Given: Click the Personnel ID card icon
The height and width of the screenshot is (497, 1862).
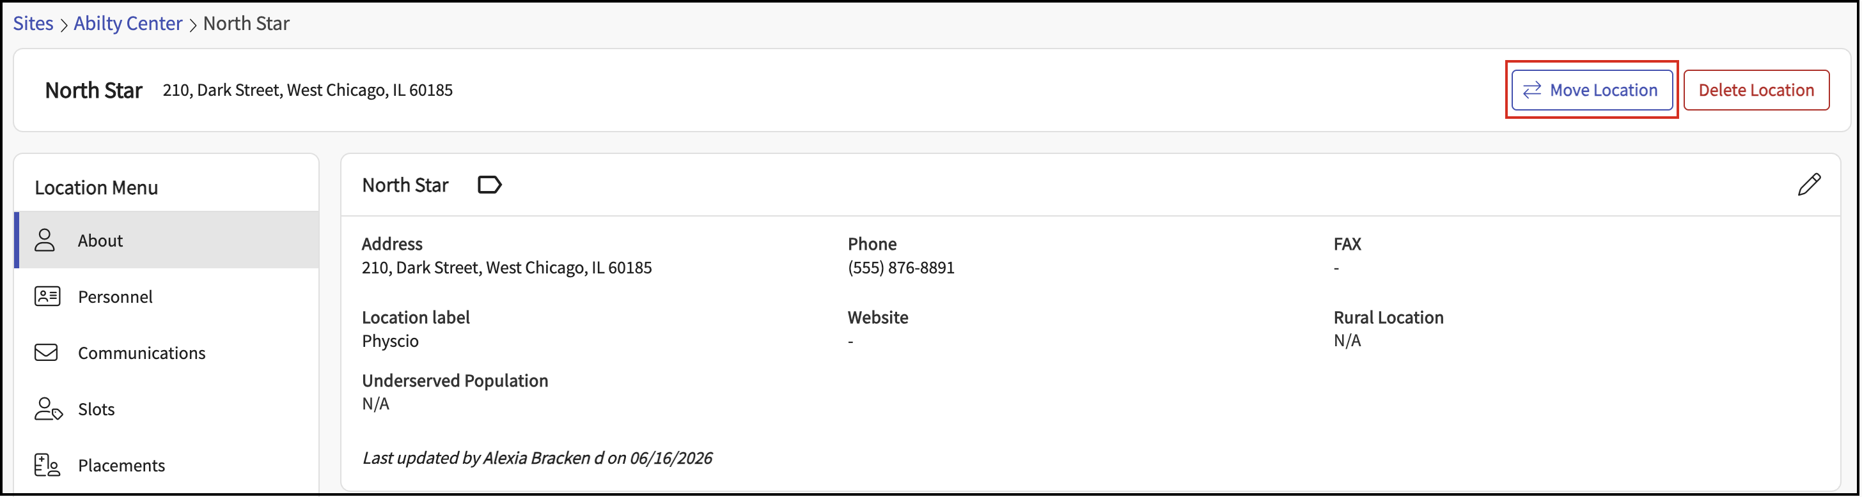Looking at the screenshot, I should 47,296.
